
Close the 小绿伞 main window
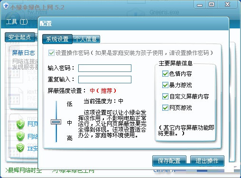tap(227, 5)
